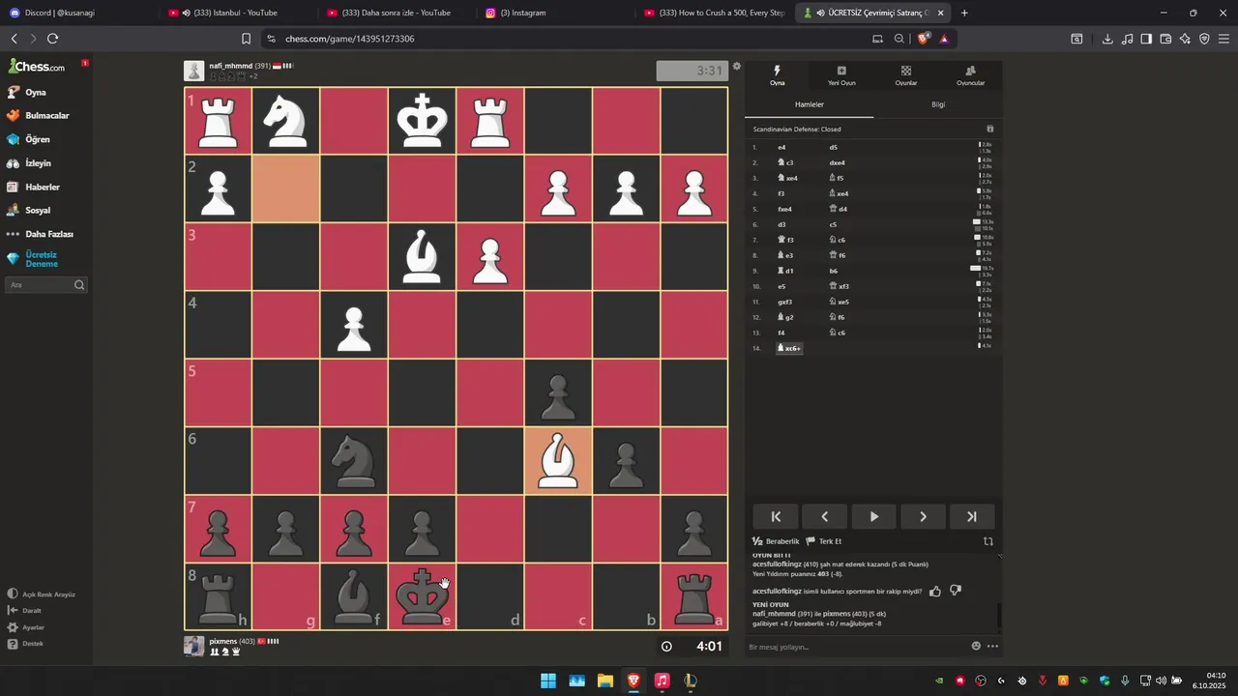The width and height of the screenshot is (1238, 696).
Task: Give thumbs up for opponent sportsmanship
Action: coord(935,591)
